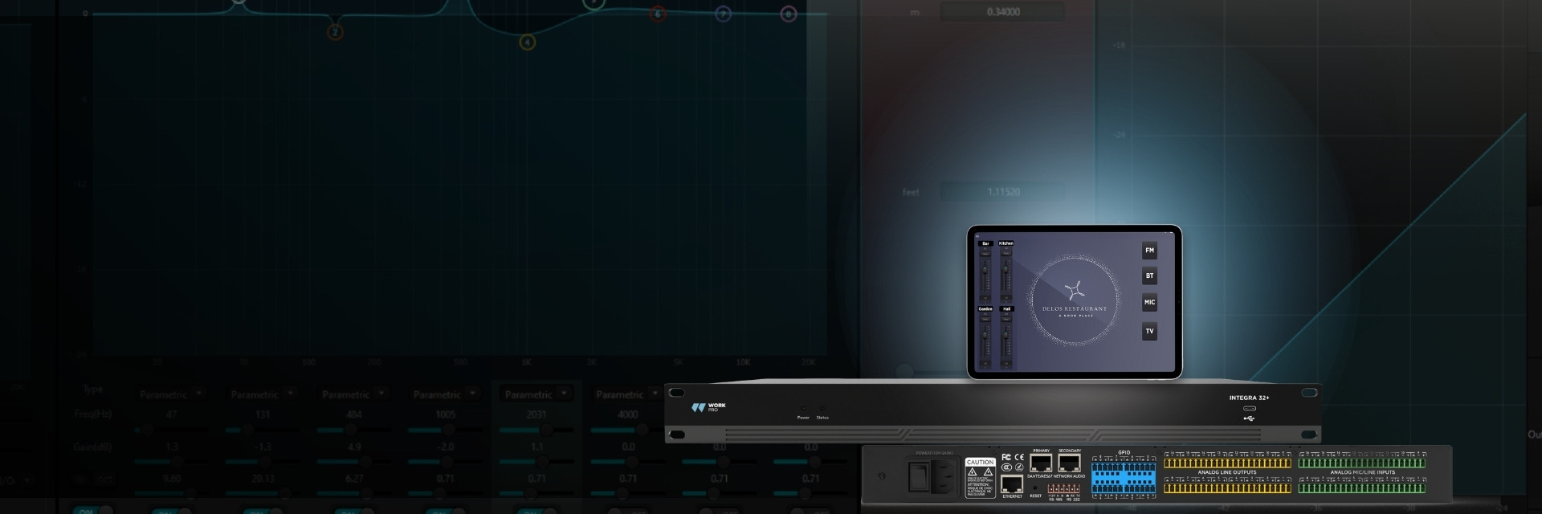Click EQ band 4 node on curve
Image resolution: width=1542 pixels, height=514 pixels.
pos(527,42)
